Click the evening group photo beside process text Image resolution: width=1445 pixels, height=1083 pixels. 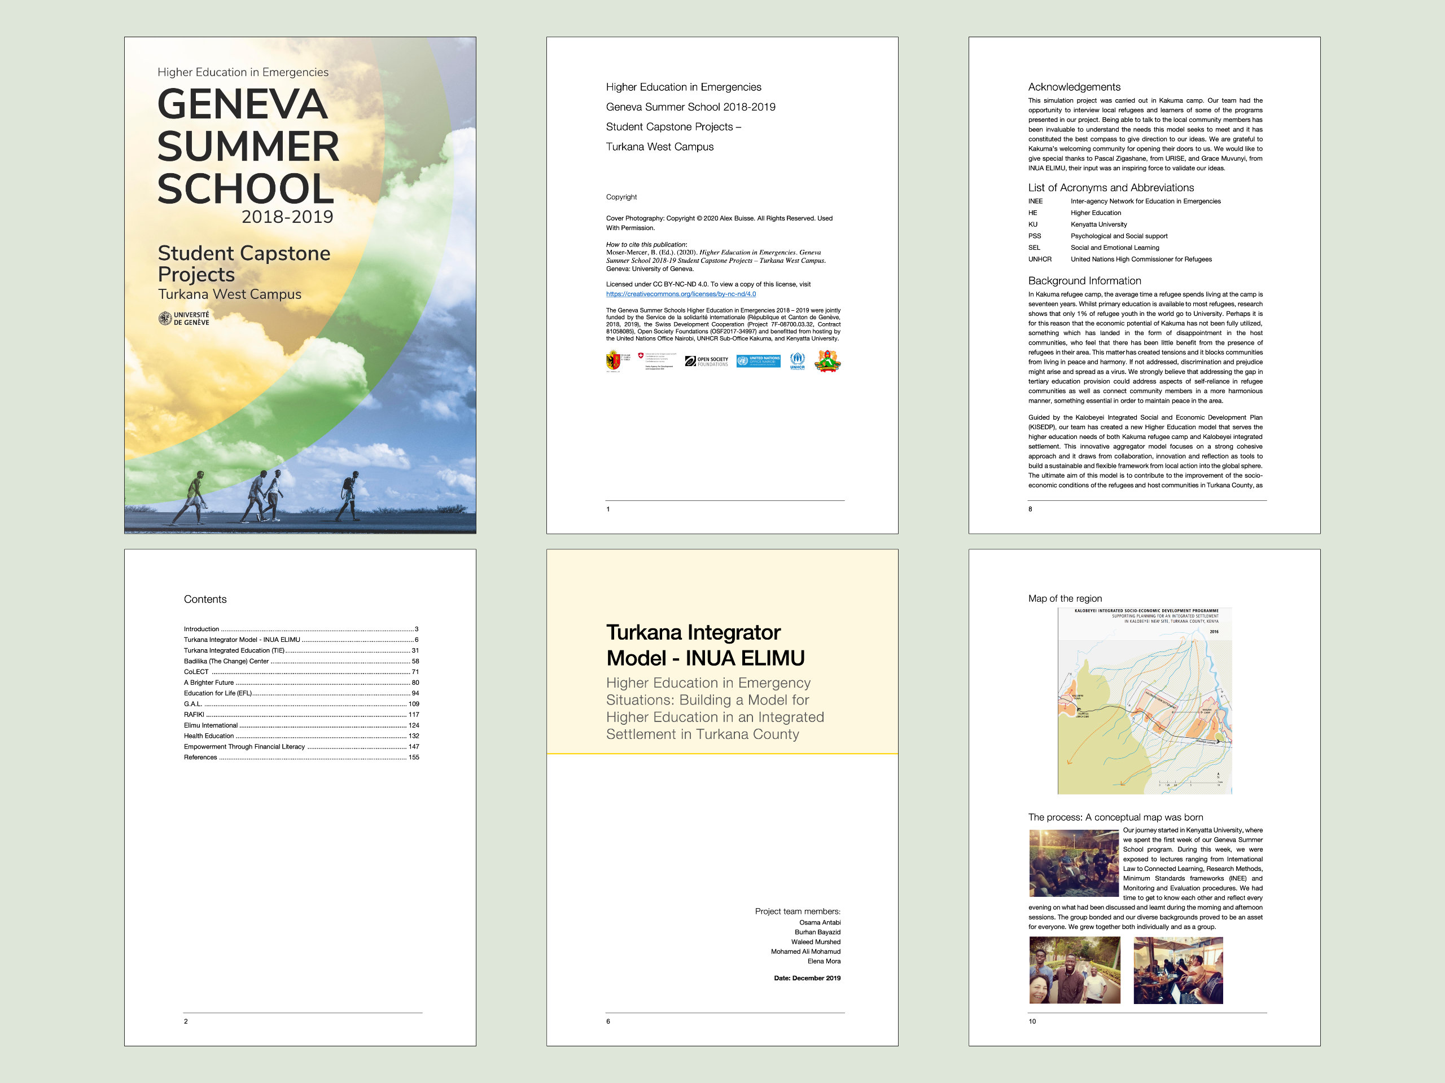(1073, 863)
